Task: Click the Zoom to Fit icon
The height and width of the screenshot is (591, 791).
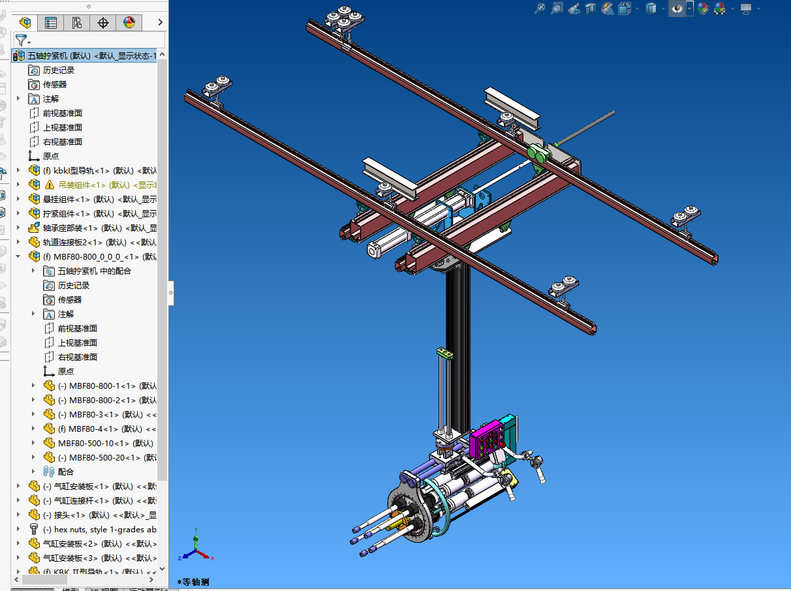Action: coord(539,8)
